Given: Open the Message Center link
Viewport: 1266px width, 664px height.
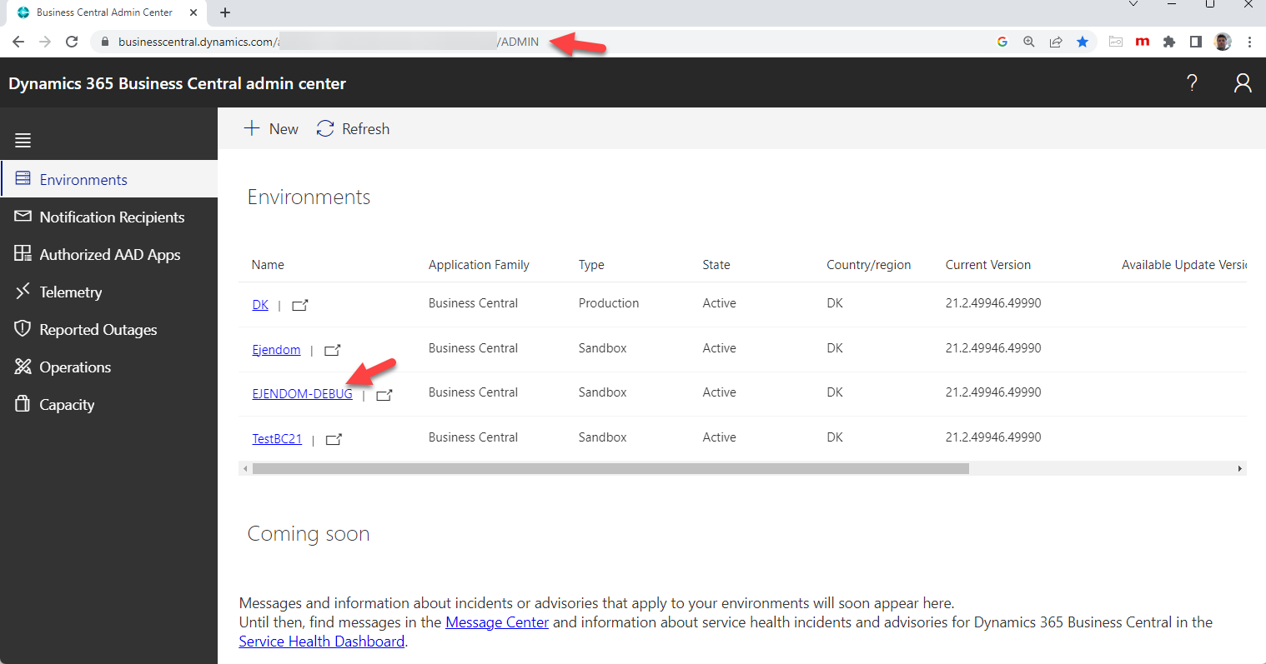Looking at the screenshot, I should tap(497, 622).
